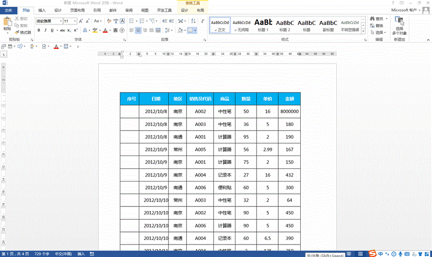The height and width of the screenshot is (257, 432).
Task: Apply the Heading 1 (标题 1) style
Action: (263, 24)
